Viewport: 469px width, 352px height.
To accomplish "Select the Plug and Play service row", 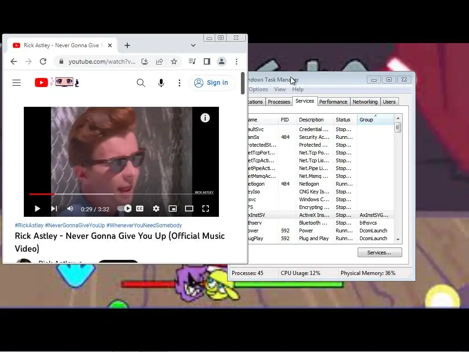I will pos(320,238).
